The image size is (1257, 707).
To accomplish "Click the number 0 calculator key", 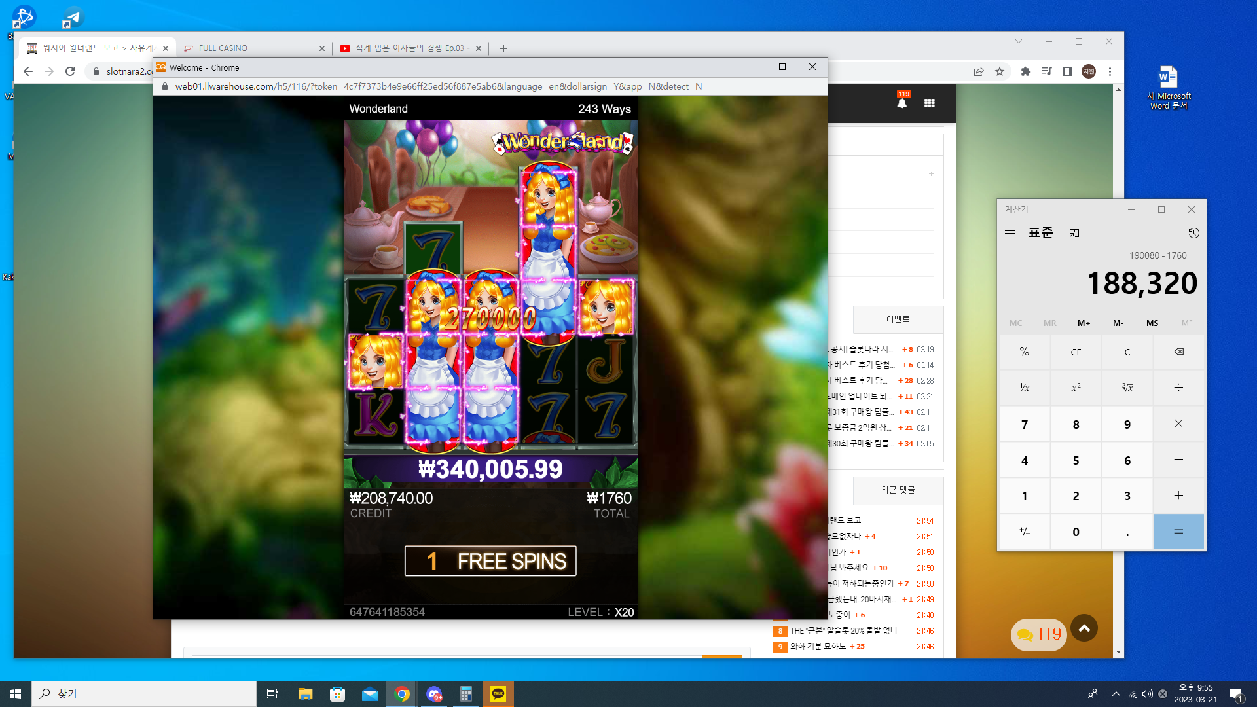I will 1076,532.
